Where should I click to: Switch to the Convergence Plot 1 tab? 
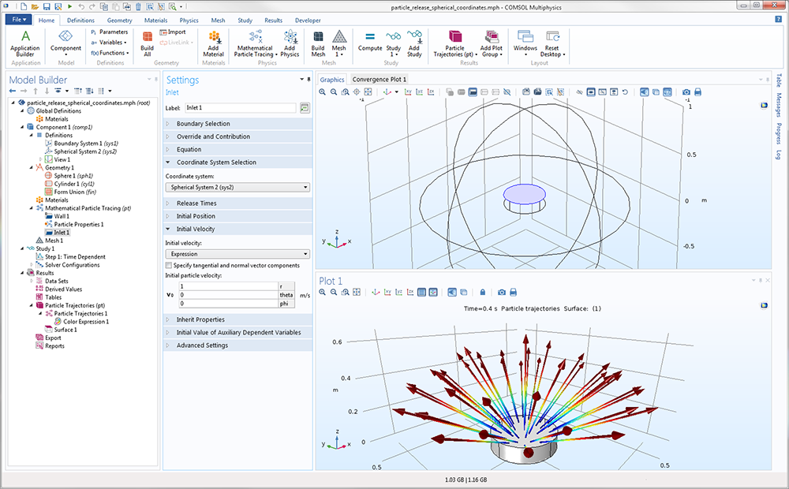coord(379,79)
